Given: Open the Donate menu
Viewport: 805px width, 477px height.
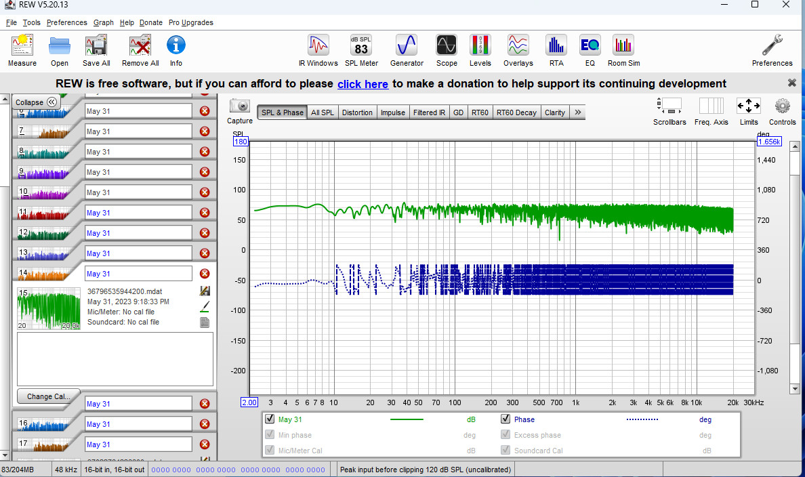Looking at the screenshot, I should click(151, 22).
